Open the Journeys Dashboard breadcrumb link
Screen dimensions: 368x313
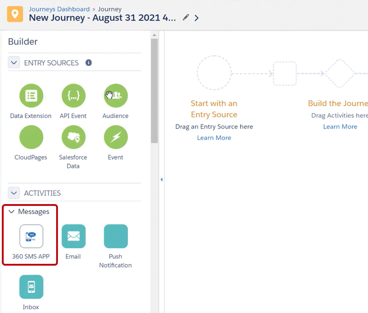point(59,9)
